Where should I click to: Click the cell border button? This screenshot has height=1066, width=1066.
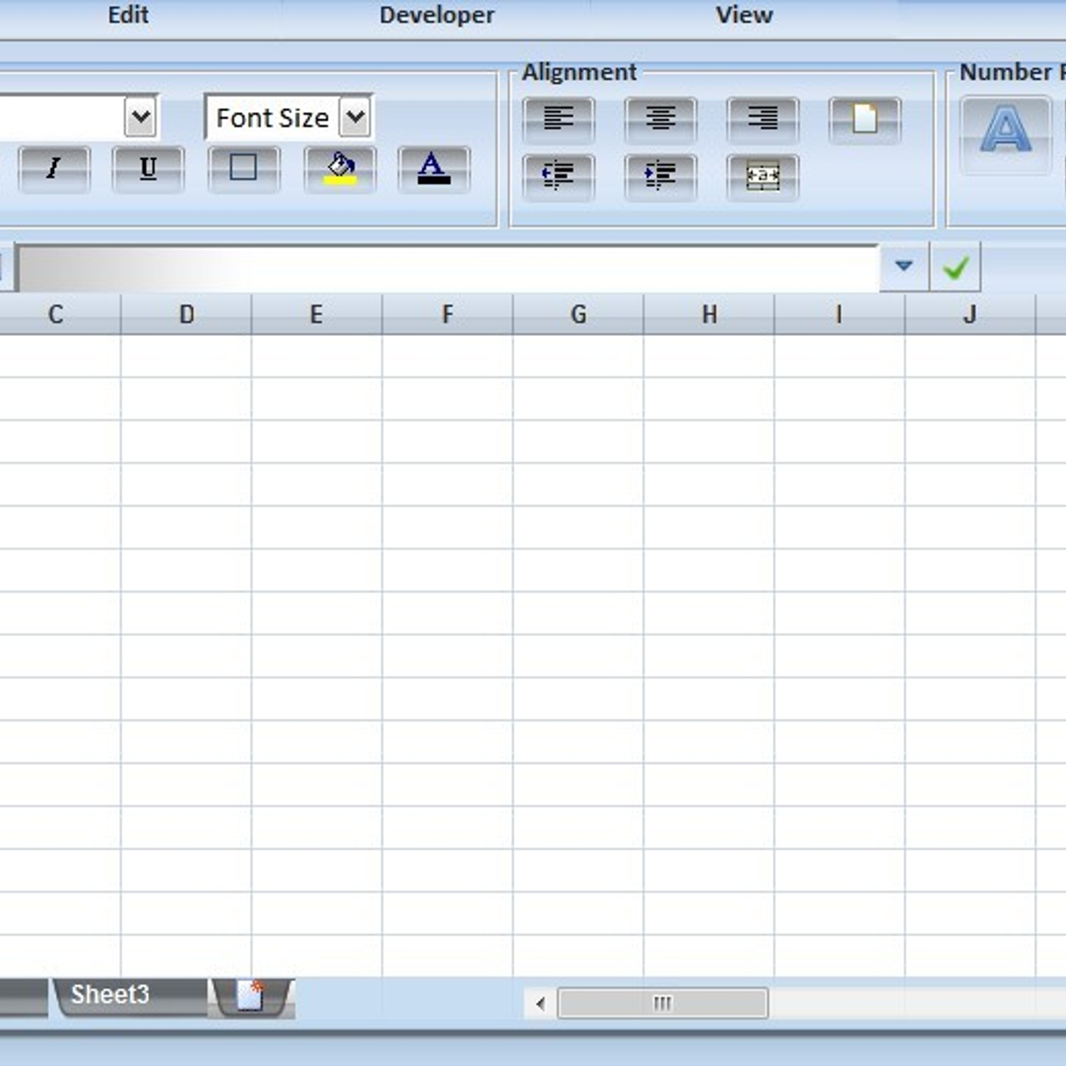click(243, 169)
